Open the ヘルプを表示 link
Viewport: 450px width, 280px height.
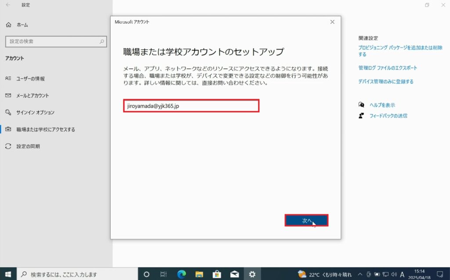click(x=381, y=105)
